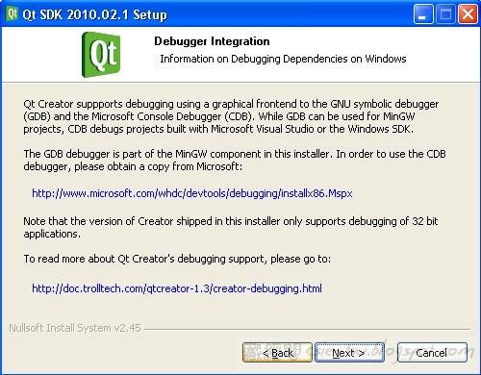Click the disabled maximize button
The image size is (481, 375).
pyautogui.click(x=445, y=14)
